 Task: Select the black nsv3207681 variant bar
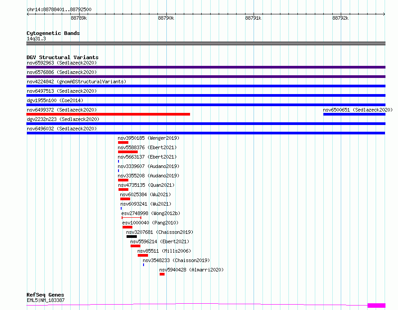tap(131, 237)
